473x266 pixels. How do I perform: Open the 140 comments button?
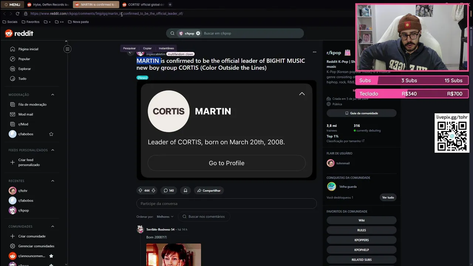click(x=169, y=191)
